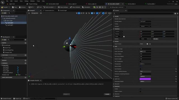Screen dimensions: 179x100
Task: Open the Rotation type dropdown
Action: [x=118, y=34]
